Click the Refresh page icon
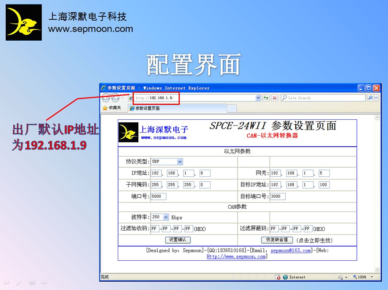388x290 pixels. [266, 98]
